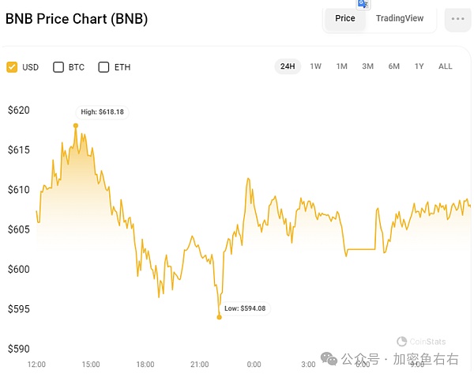Enable the ETH currency checkbox
Image resolution: width=474 pixels, height=378 pixels.
(x=103, y=67)
